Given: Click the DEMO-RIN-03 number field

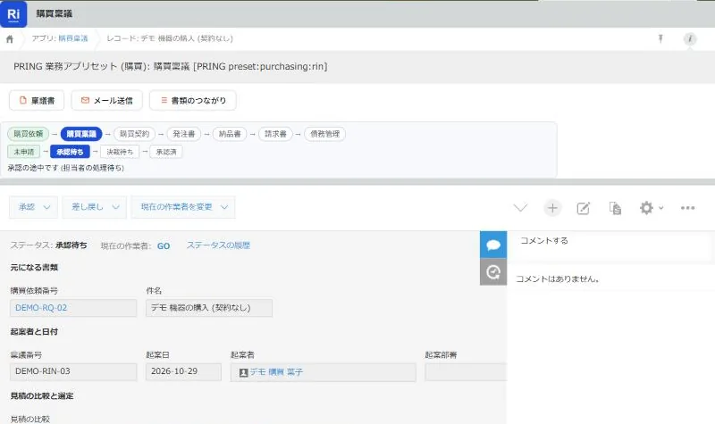Looking at the screenshot, I should click(x=73, y=371).
